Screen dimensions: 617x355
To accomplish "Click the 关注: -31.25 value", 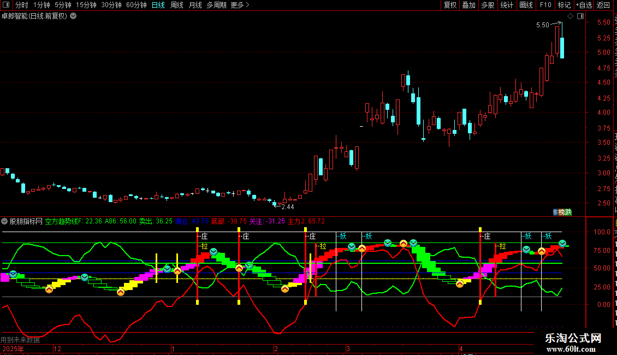I will [x=267, y=221].
